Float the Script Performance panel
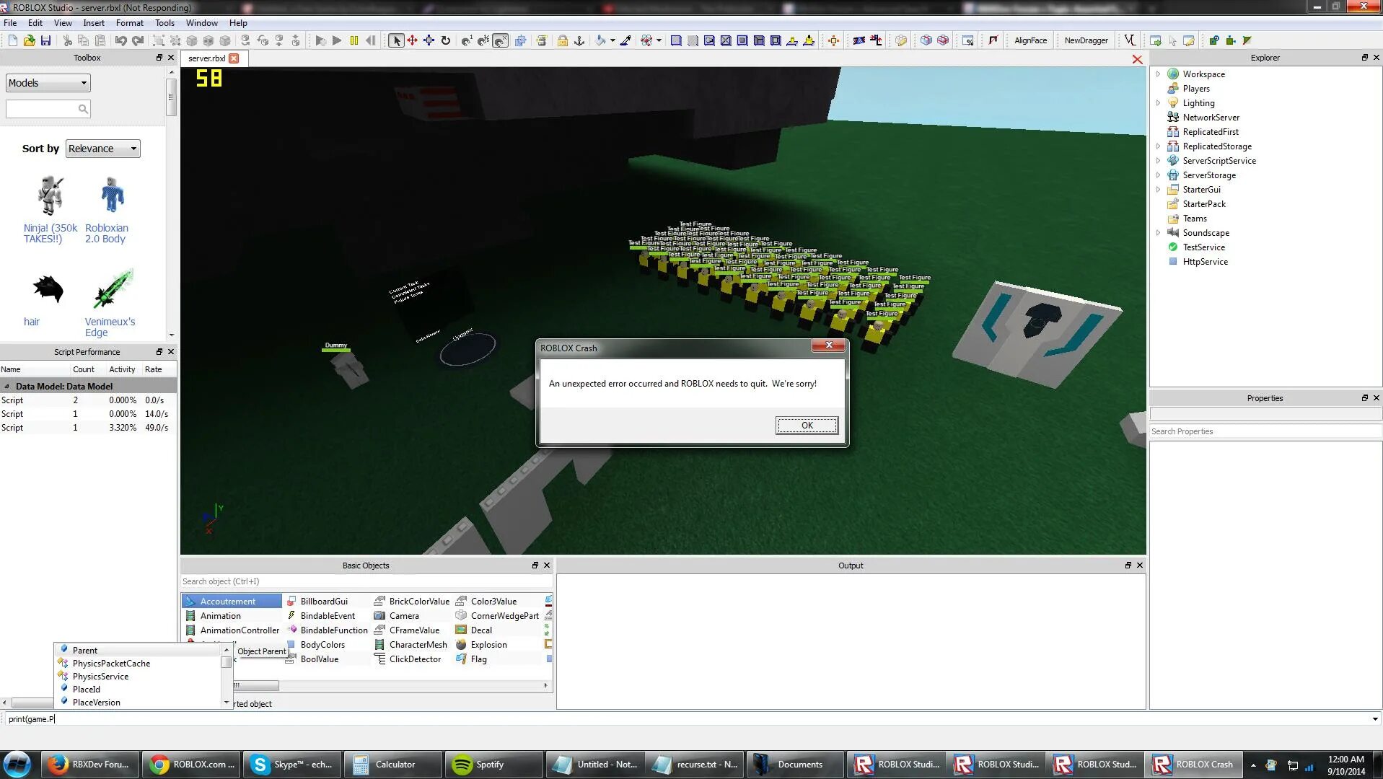The width and height of the screenshot is (1383, 779). pos(159,352)
